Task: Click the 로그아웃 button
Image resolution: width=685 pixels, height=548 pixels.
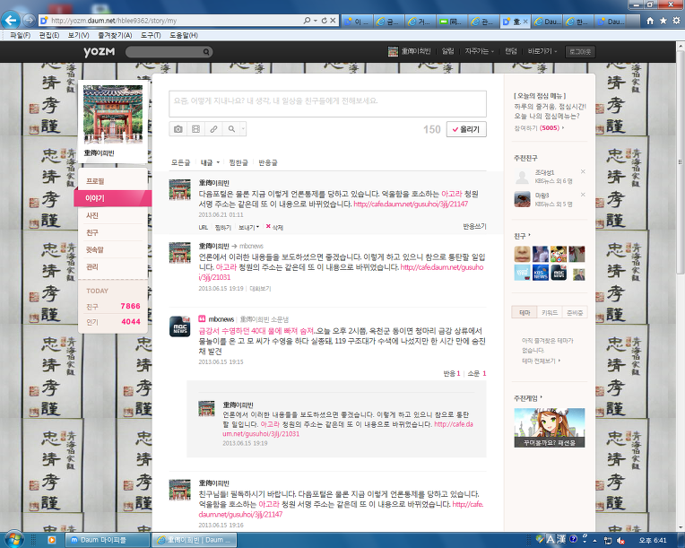Action: (x=580, y=51)
